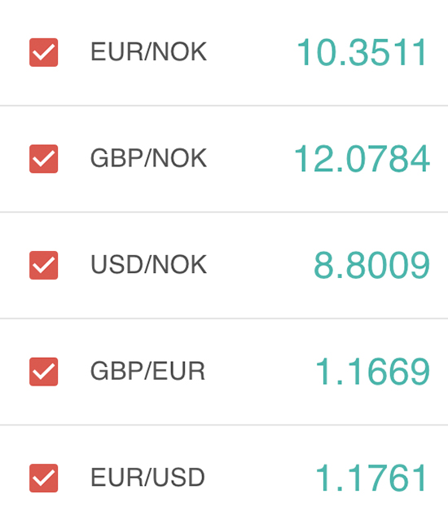Deselect the EUR/USD checkbox
This screenshot has width=448, height=529.
(x=43, y=478)
